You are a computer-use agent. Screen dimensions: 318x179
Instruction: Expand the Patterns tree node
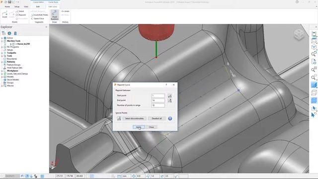(2, 62)
